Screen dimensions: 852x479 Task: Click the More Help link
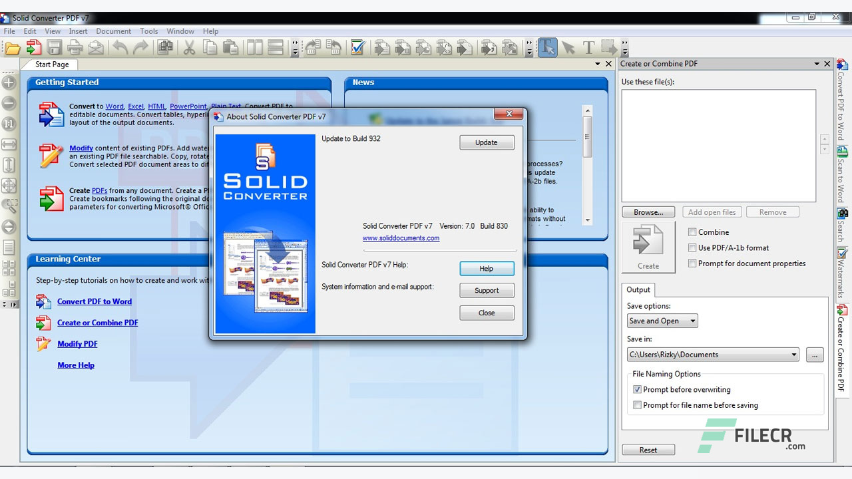coord(76,365)
